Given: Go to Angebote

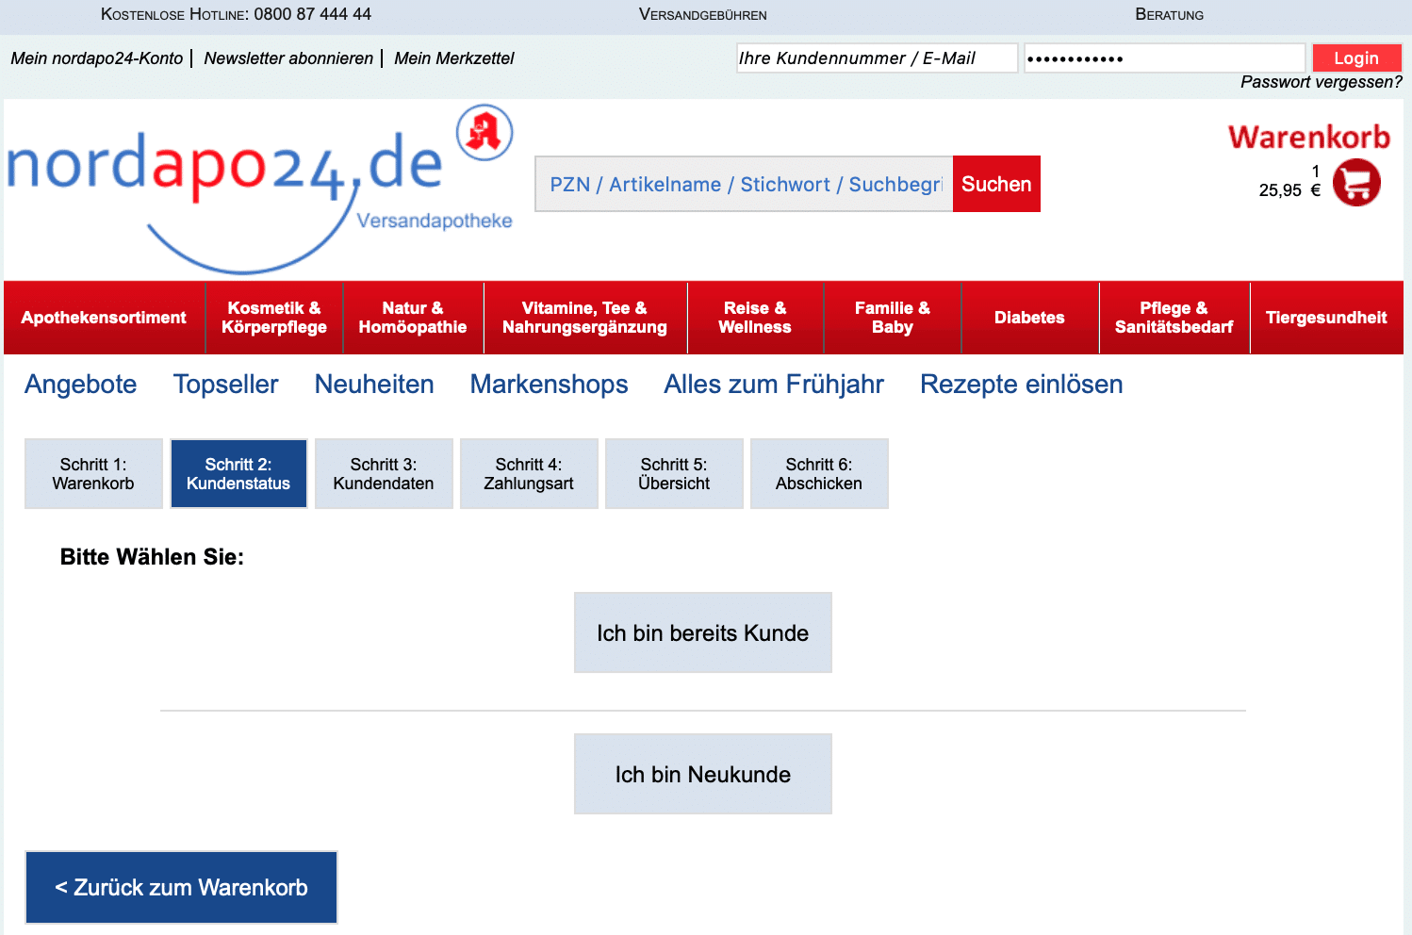Looking at the screenshot, I should (x=81, y=385).
